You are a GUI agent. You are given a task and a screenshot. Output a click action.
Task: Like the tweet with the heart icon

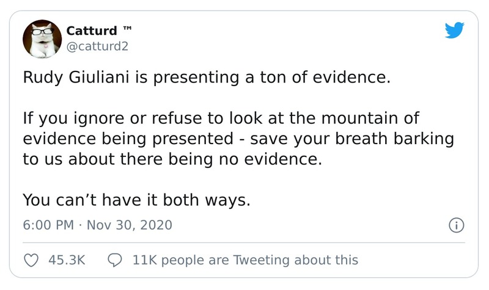point(31,259)
